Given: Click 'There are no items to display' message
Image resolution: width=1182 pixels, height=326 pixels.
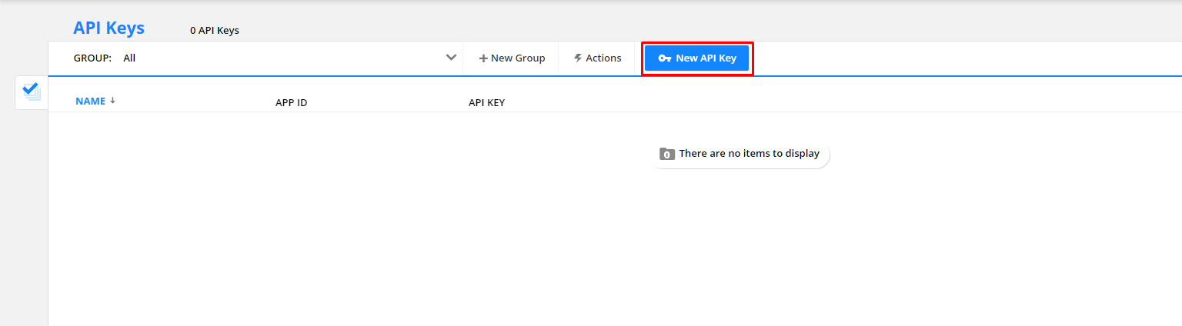Looking at the screenshot, I should point(749,154).
